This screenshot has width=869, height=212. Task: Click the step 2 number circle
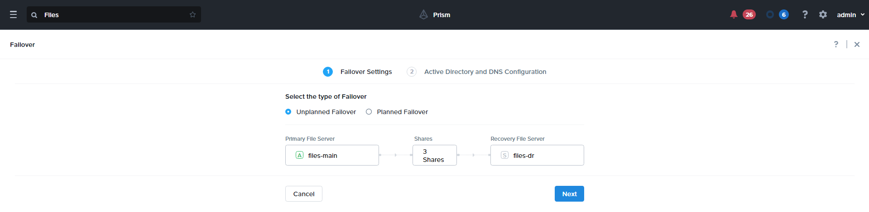(412, 72)
